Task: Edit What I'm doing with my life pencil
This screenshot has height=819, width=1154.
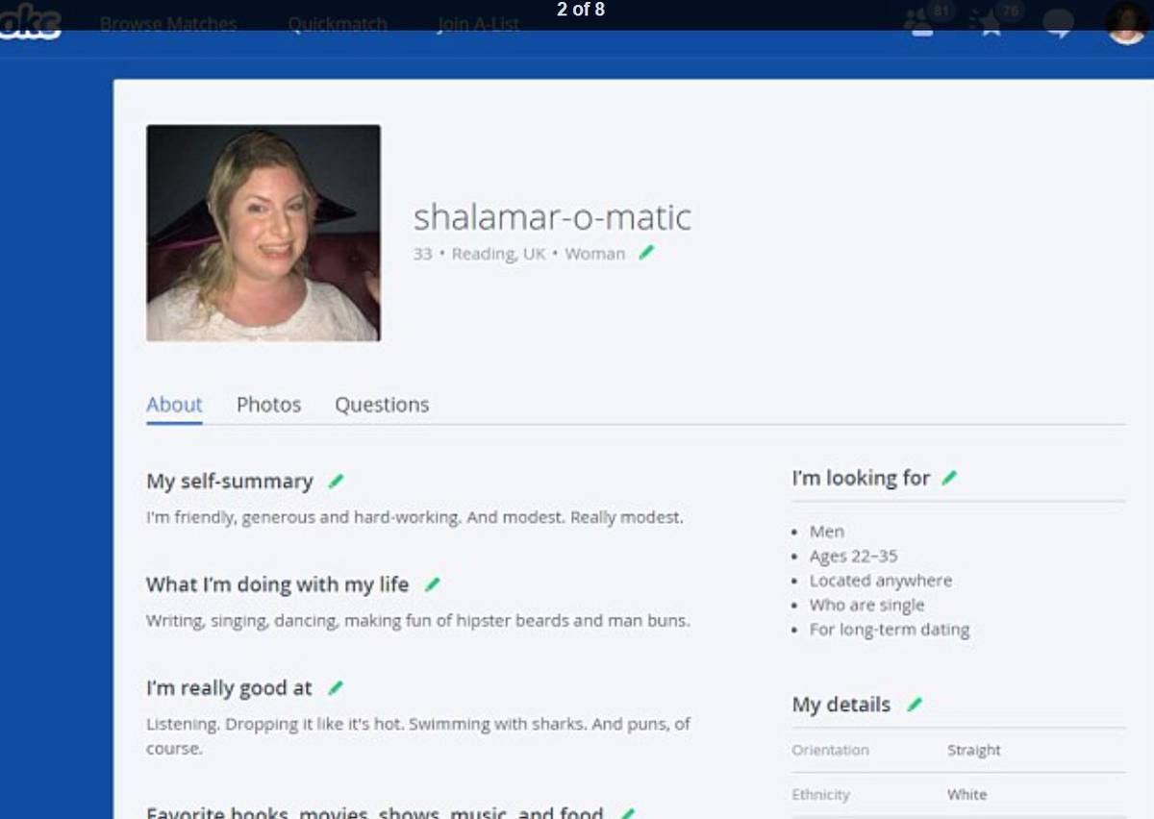Action: (433, 584)
